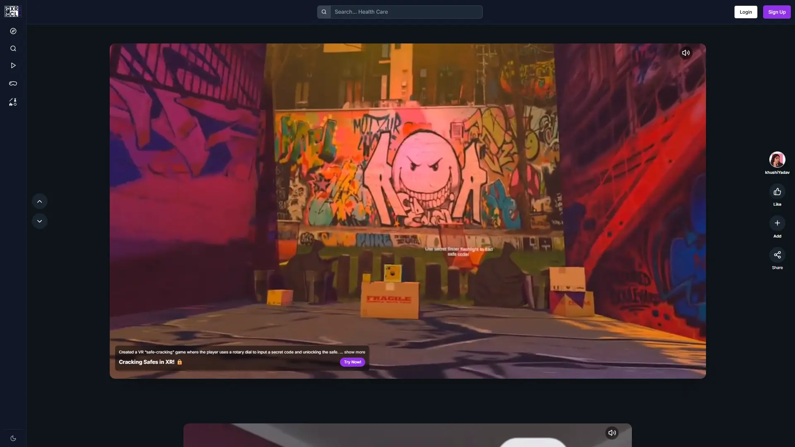Open the play videos icon in sidebar
Viewport: 795px width, 447px height.
13,65
